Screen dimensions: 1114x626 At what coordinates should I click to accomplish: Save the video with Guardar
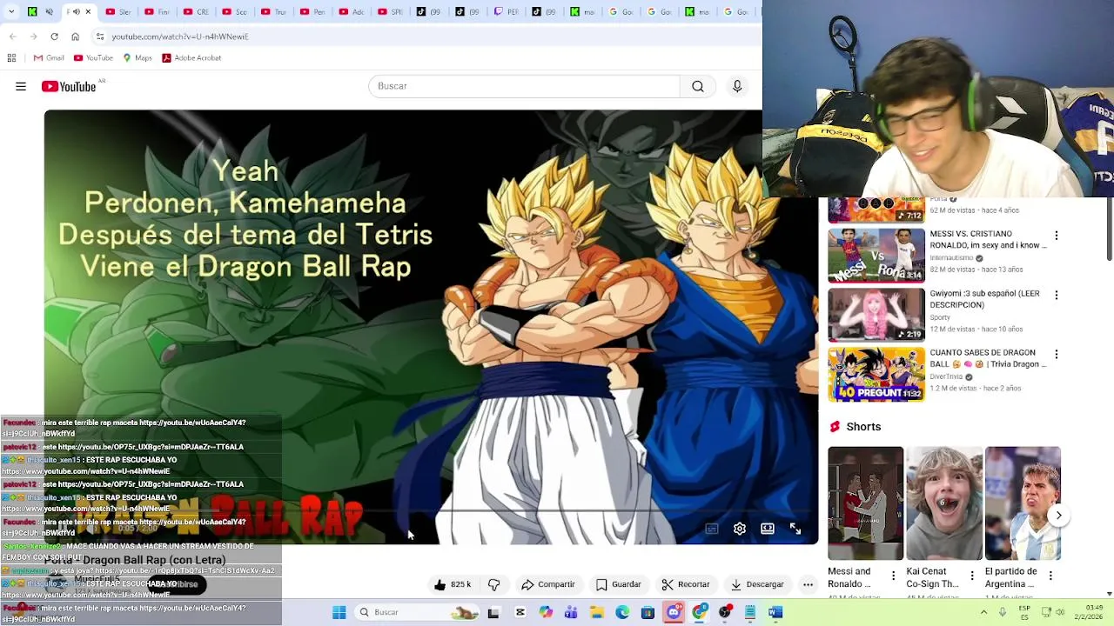619,584
